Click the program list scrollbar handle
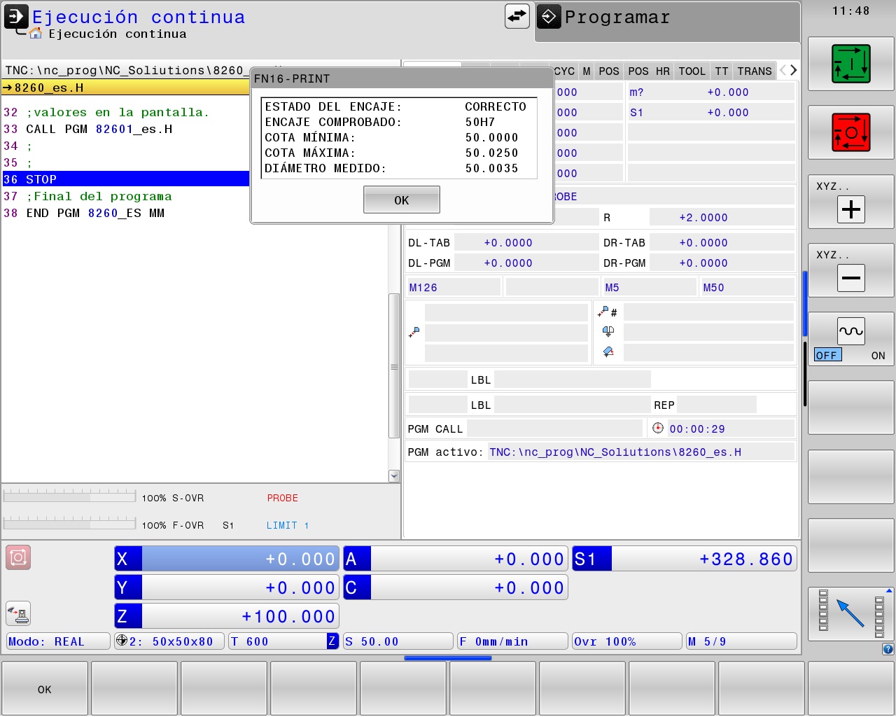896x717 pixels. point(394,366)
